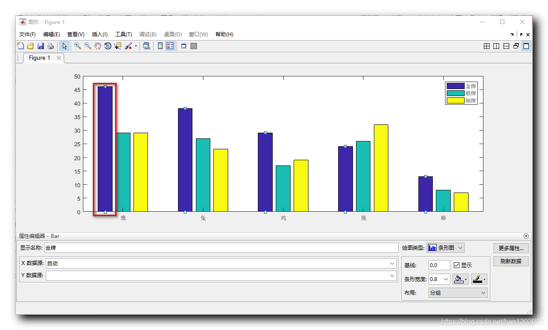Activate the Pan hand tool
This screenshot has width=548, height=330.
(x=98, y=46)
